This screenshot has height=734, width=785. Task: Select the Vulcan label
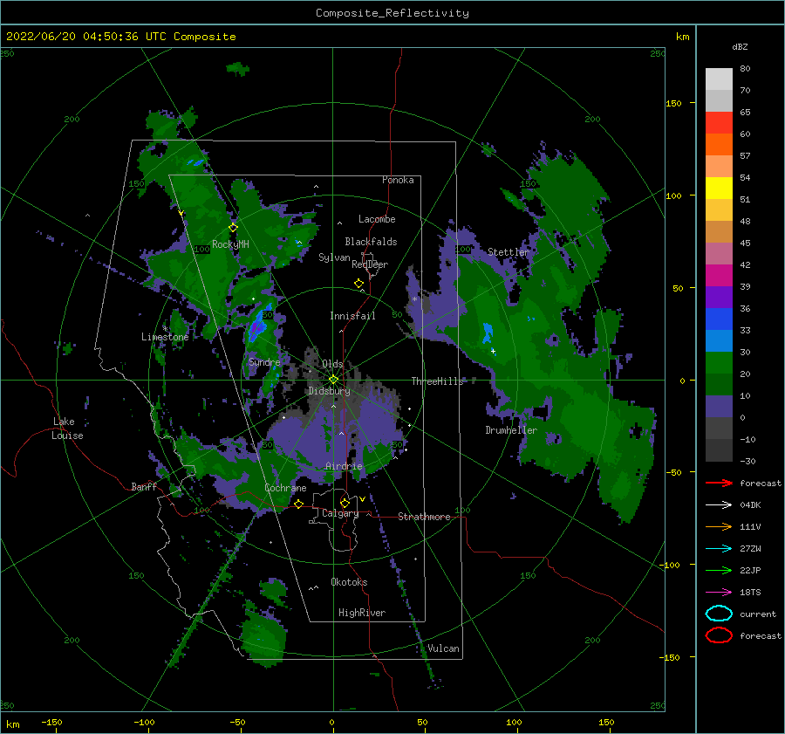click(443, 648)
